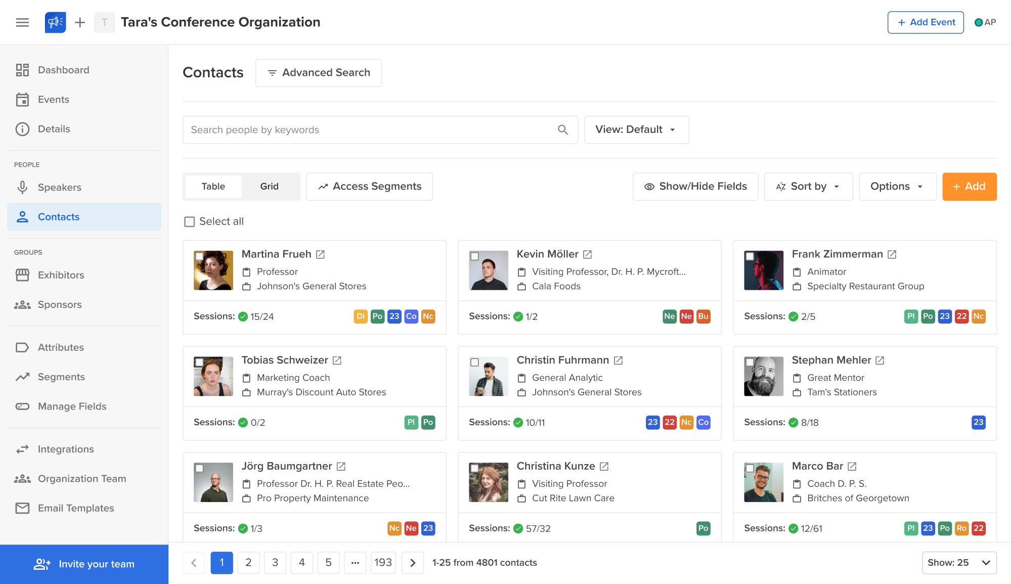Click the Sponsors people icon in sidebar
Screen dimensions: 1011x584
pos(22,304)
